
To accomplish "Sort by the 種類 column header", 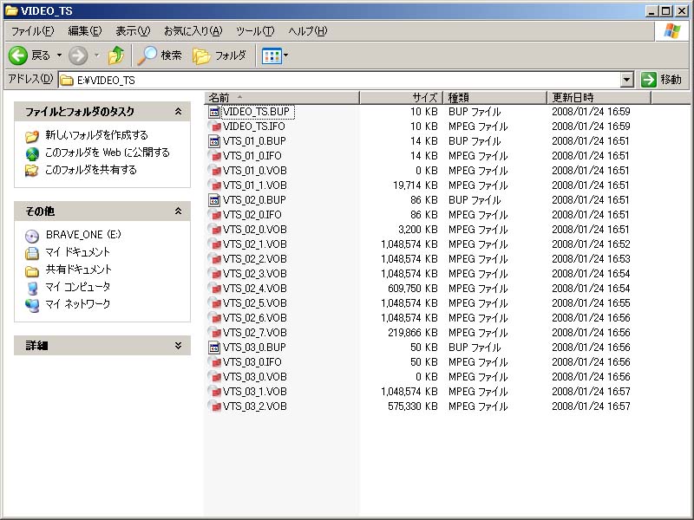I will [x=495, y=97].
